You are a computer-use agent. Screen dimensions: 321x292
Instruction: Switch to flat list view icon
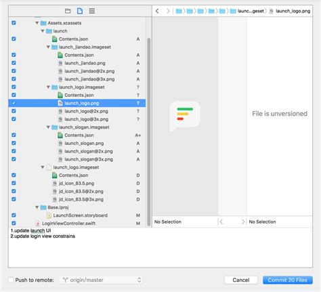pos(92,11)
